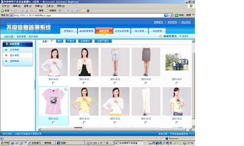
Task: Open the 修改密码 link in the header
Action: point(172,22)
